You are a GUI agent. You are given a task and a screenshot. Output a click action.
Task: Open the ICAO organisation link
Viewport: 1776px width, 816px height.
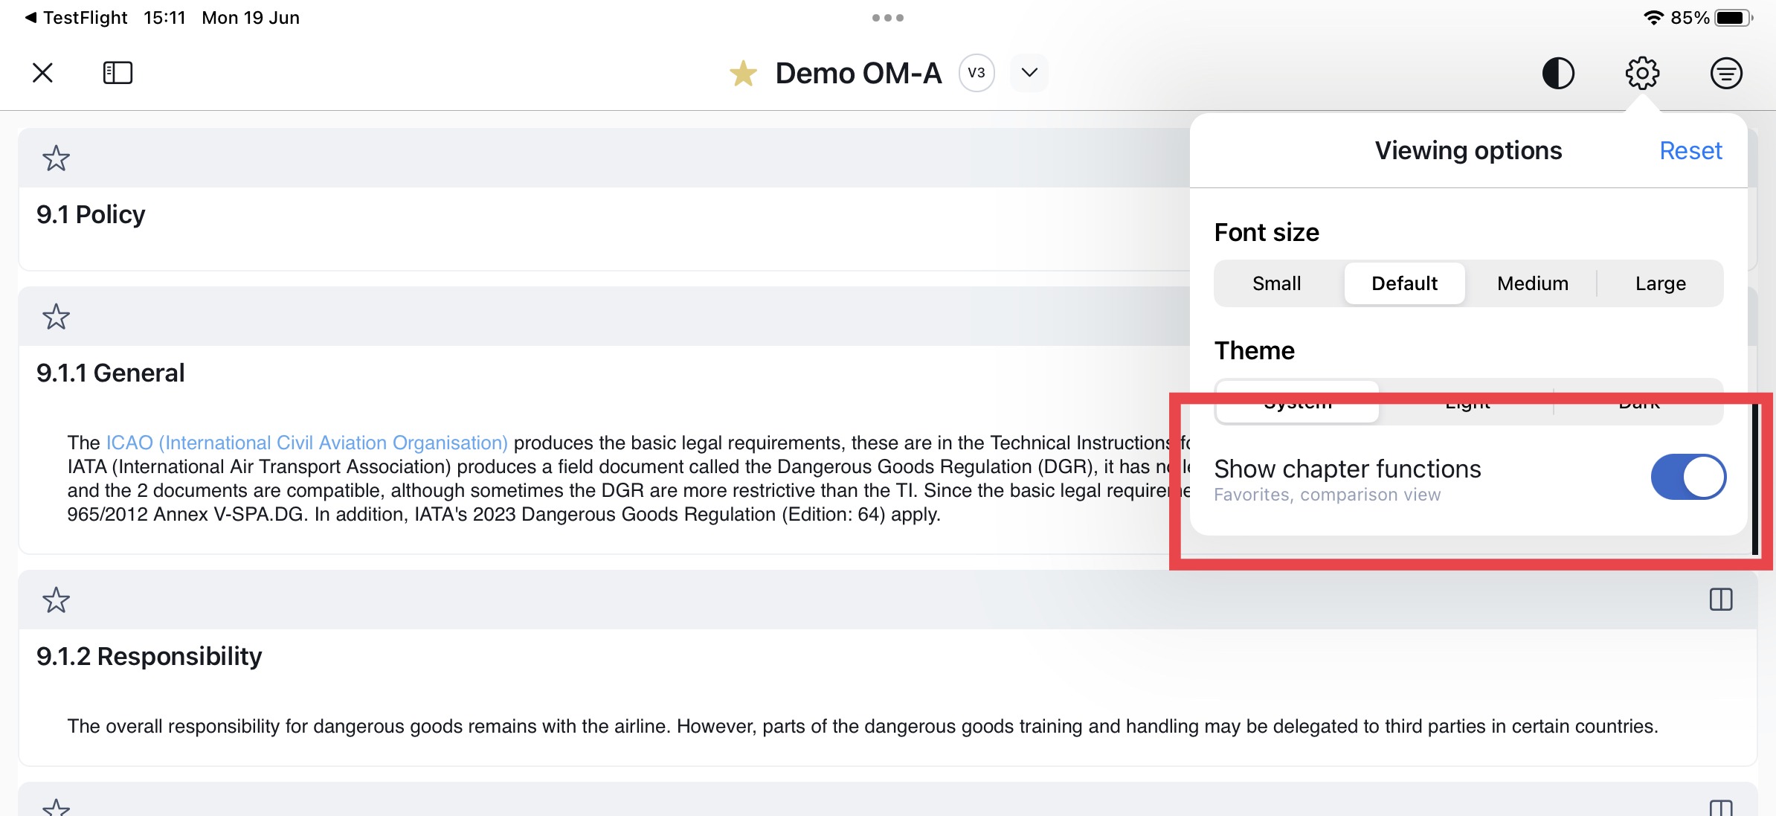pyautogui.click(x=306, y=443)
